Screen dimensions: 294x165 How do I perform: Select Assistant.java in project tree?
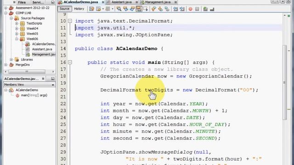tap(42, 49)
